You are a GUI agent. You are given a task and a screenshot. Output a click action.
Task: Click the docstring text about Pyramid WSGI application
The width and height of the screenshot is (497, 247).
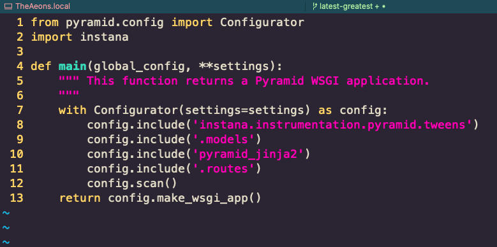pyautogui.click(x=258, y=81)
